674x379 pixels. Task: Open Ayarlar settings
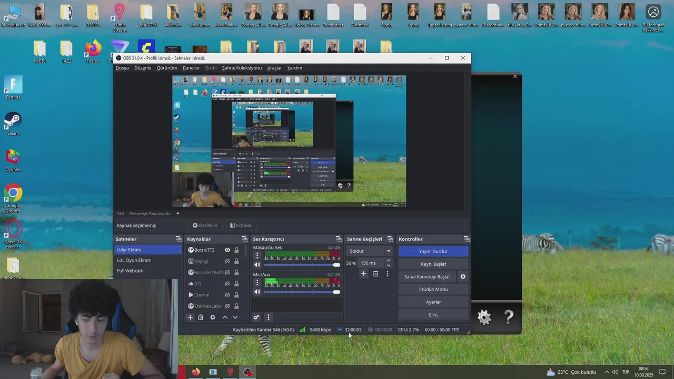pos(433,302)
